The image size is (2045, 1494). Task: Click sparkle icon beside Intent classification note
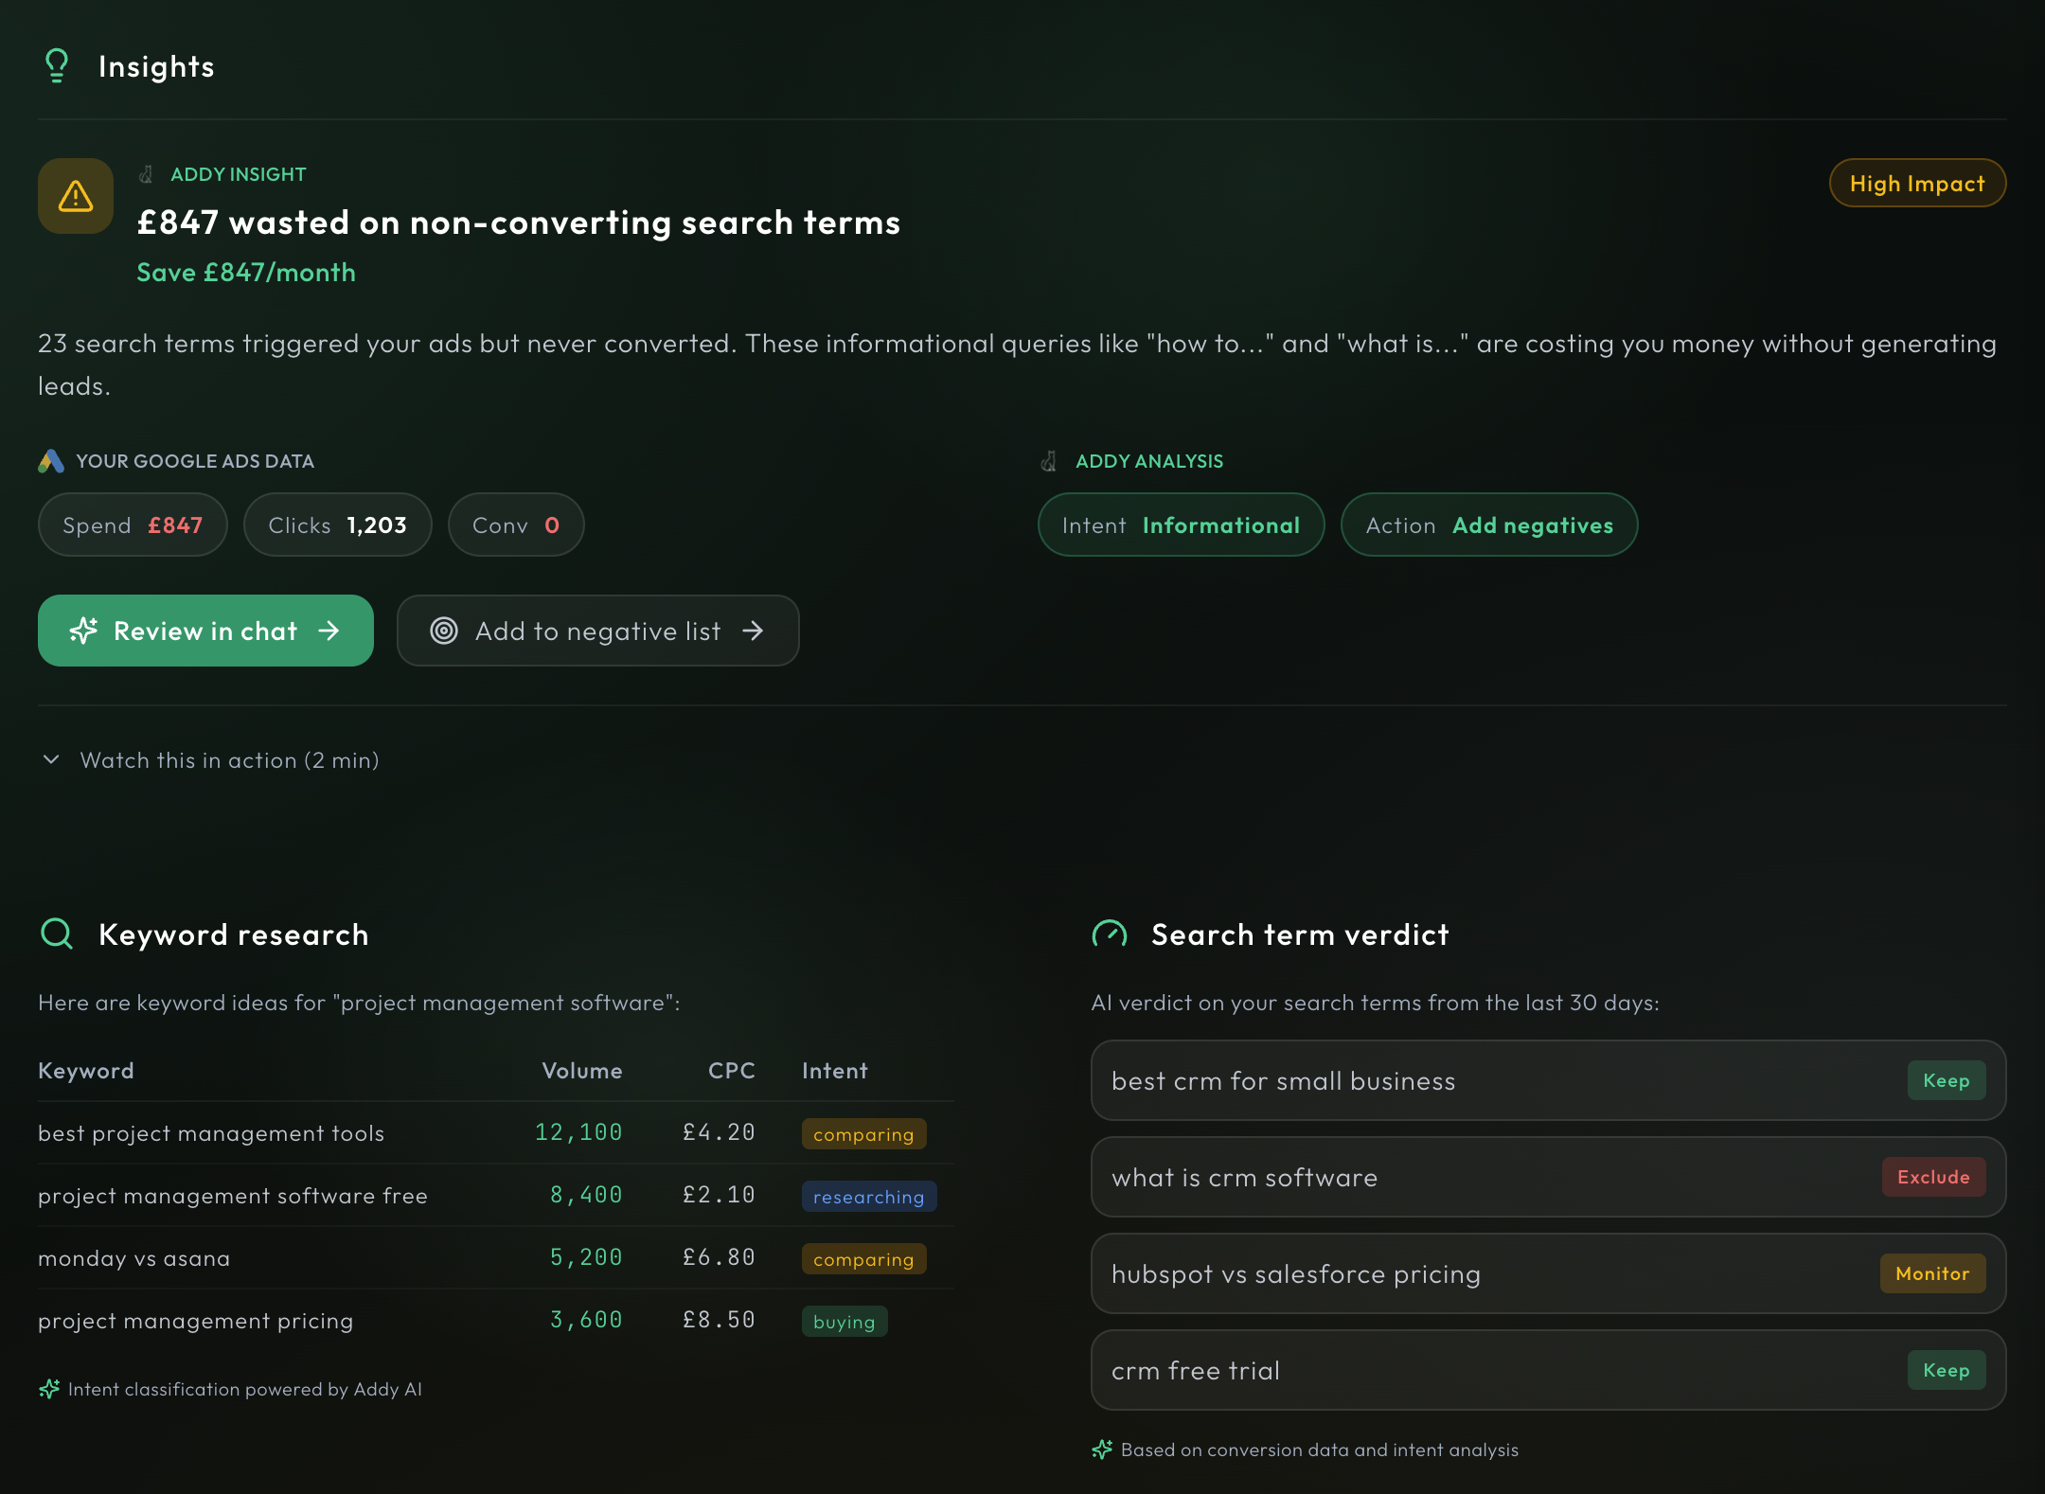pos(49,1389)
